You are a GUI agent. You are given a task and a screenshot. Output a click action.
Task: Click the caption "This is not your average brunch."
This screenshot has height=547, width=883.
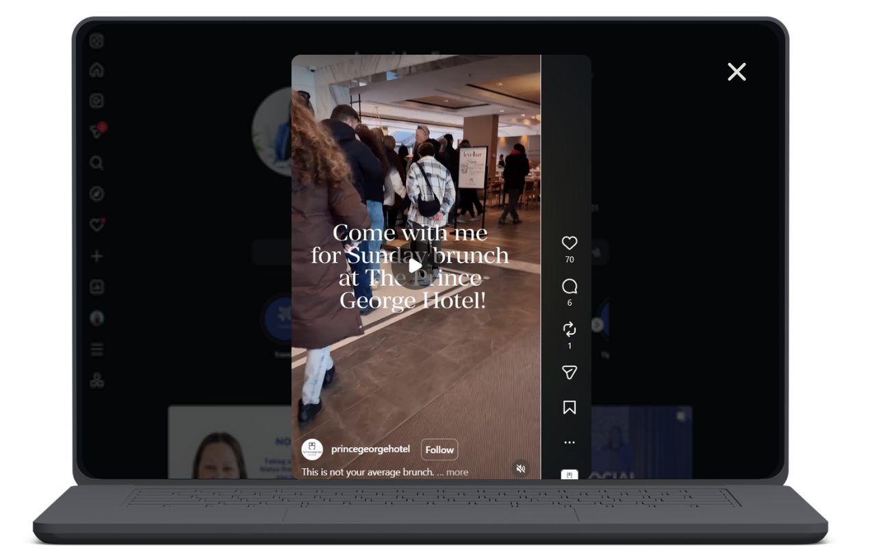(x=368, y=472)
